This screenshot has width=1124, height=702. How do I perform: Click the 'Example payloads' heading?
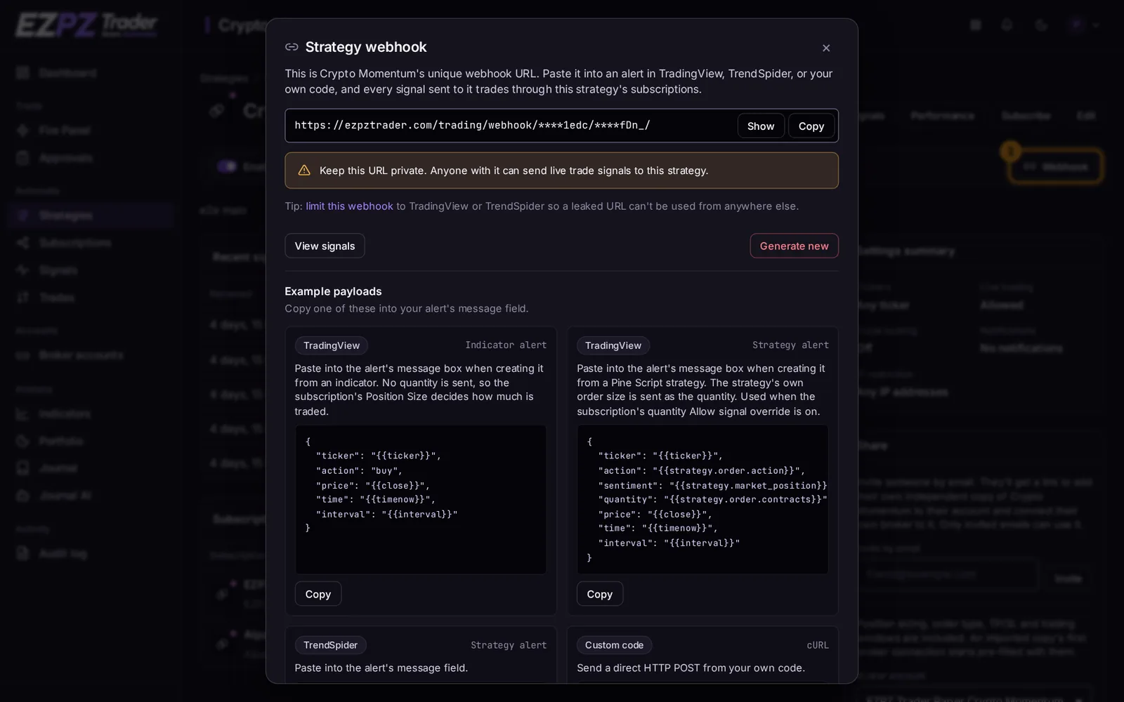[333, 291]
